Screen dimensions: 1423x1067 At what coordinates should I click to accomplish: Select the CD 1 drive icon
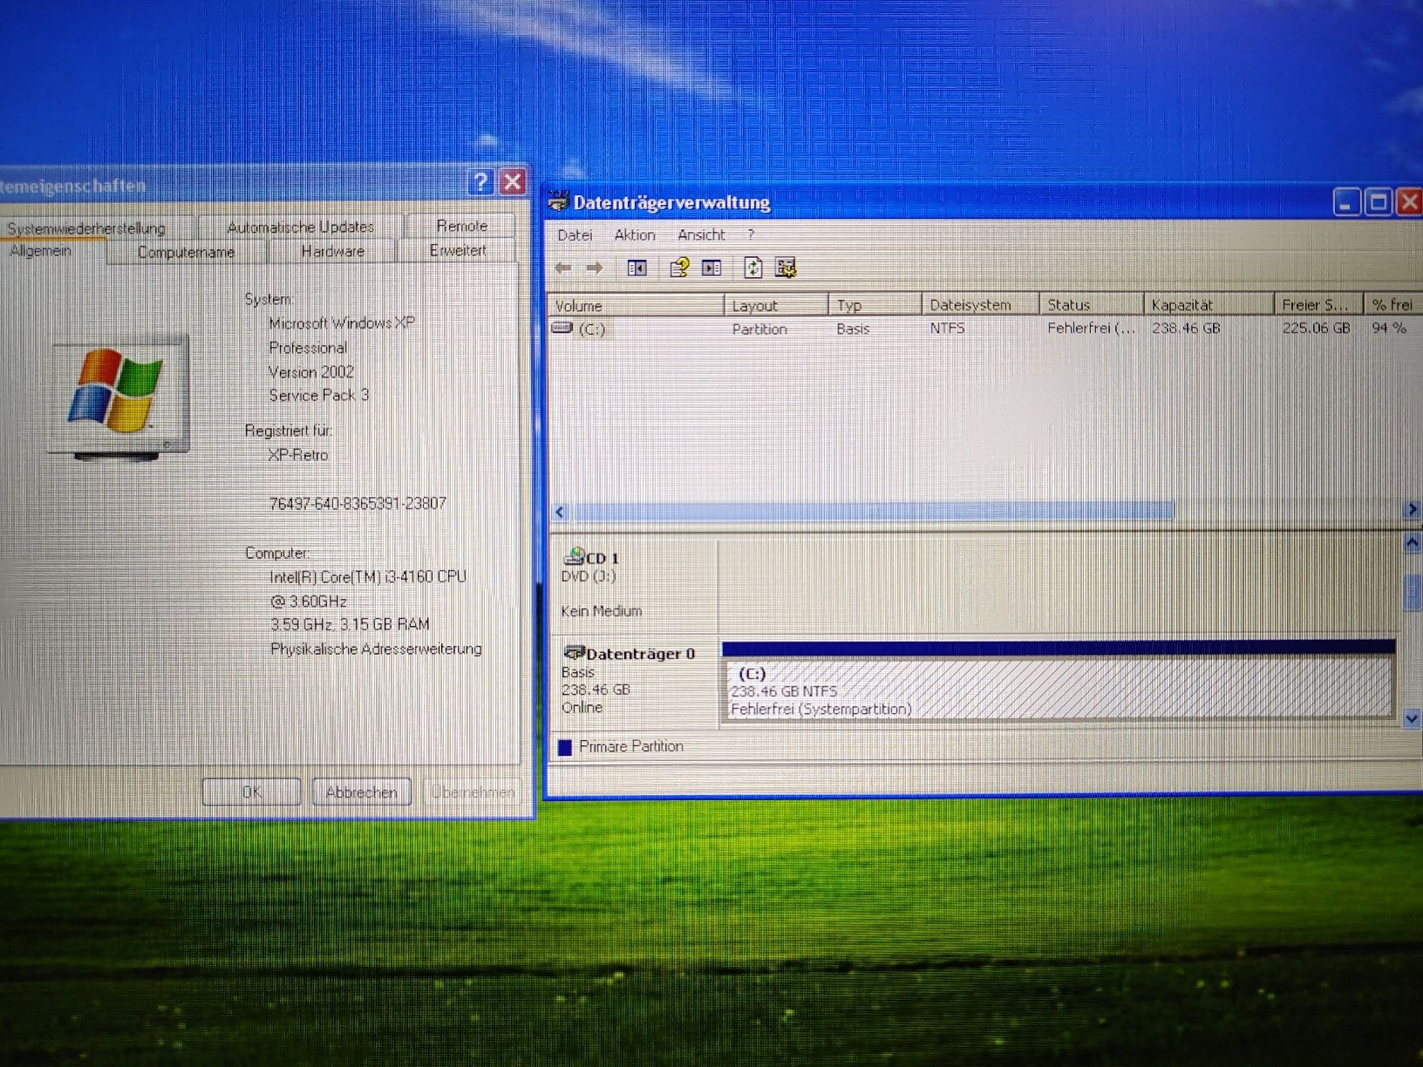coord(574,556)
